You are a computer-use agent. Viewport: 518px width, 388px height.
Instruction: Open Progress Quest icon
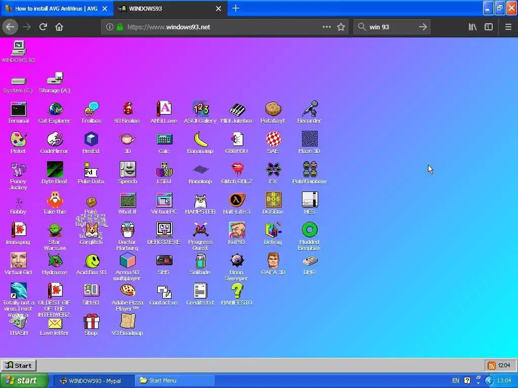pyautogui.click(x=200, y=236)
